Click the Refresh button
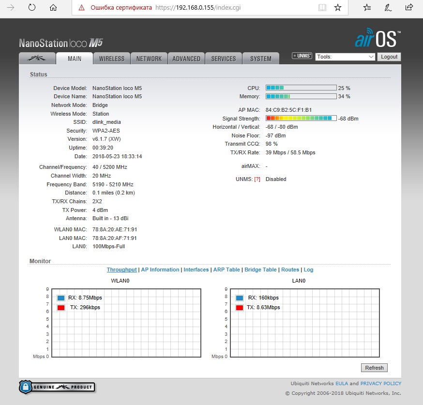This screenshot has height=405, width=423. click(x=374, y=368)
